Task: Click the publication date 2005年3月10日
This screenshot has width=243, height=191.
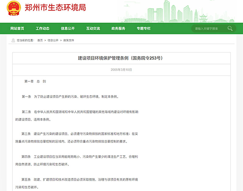Action: [121, 70]
